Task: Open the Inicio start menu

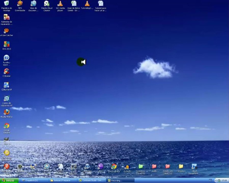Action: [x=9, y=180]
